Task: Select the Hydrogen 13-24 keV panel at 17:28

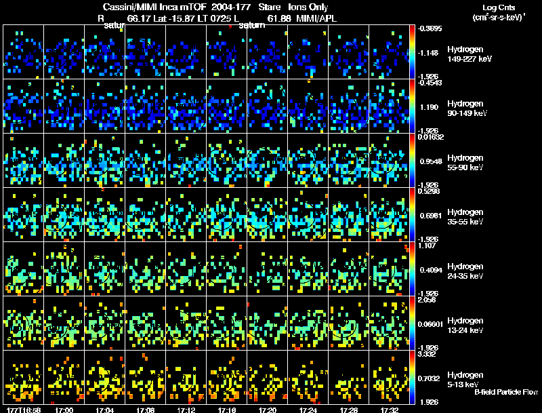Action: pyautogui.click(x=348, y=323)
